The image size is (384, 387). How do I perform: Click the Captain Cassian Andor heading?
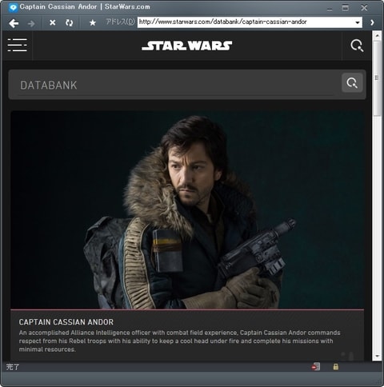[66, 322]
